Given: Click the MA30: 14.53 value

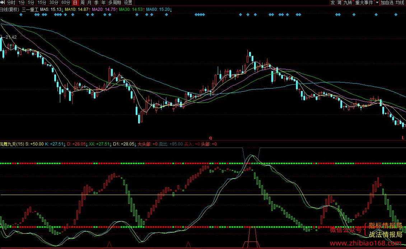Looking at the screenshot, I should click(x=132, y=10).
